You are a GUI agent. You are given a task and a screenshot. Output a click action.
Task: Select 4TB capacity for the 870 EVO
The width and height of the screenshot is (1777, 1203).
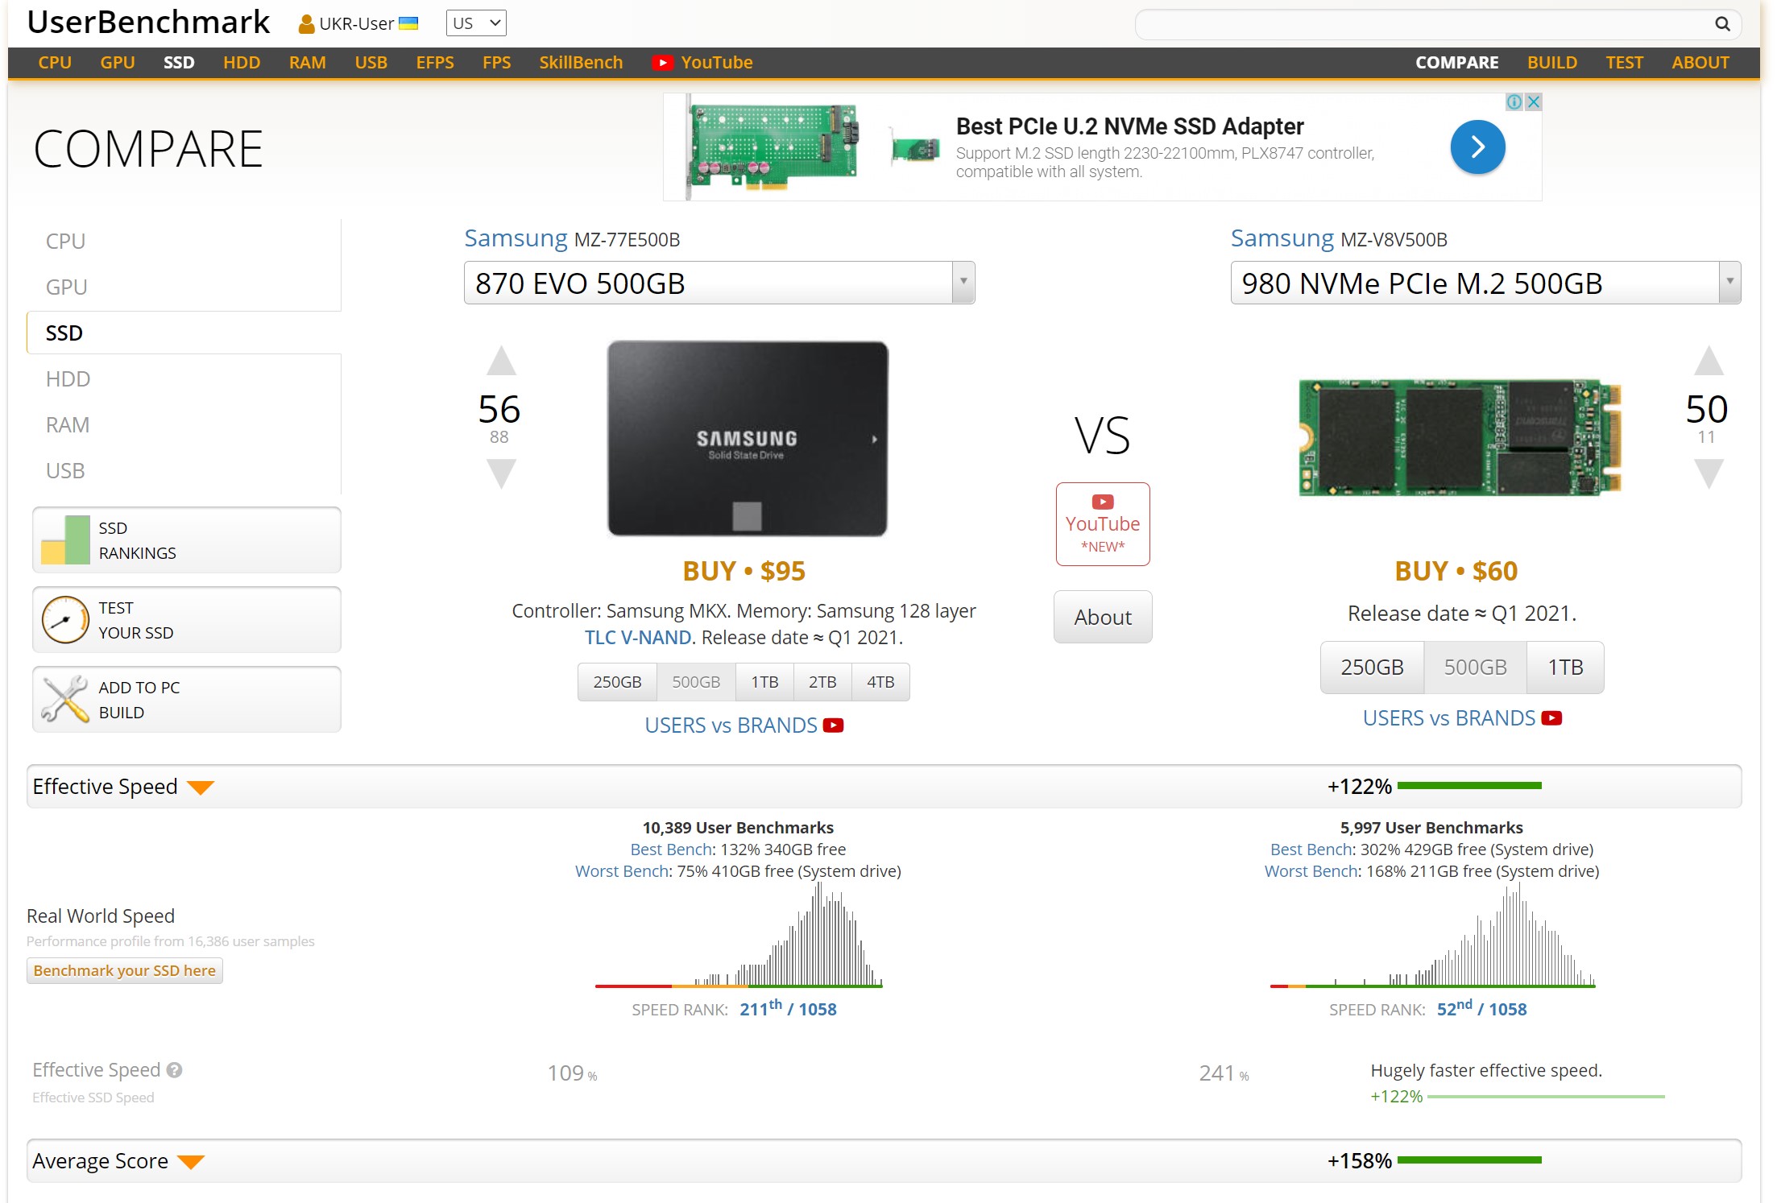tap(880, 682)
